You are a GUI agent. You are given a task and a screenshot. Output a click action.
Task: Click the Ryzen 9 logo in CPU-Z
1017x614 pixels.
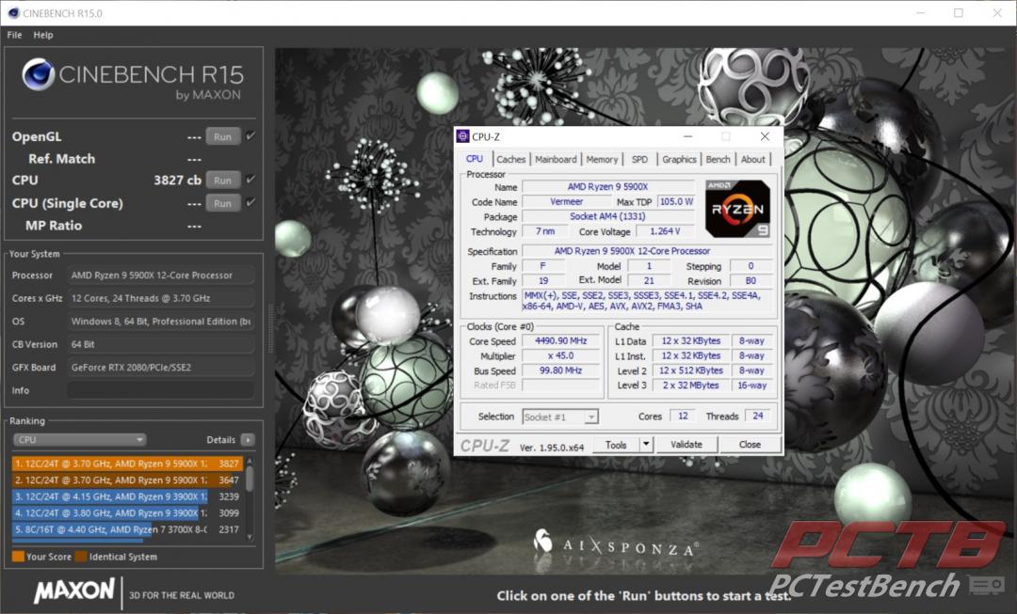tap(737, 209)
